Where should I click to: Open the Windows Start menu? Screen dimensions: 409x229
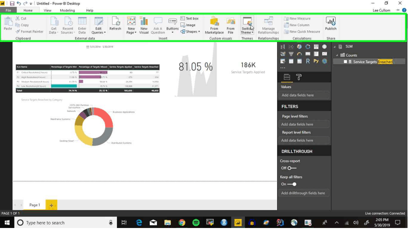7,223
